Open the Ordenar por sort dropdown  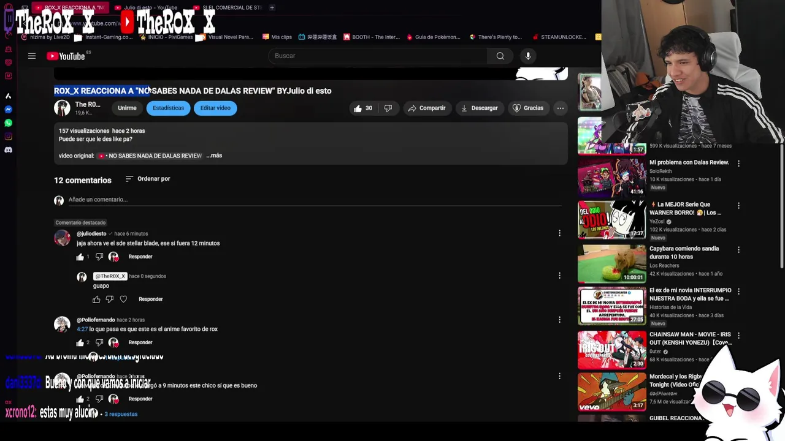pyautogui.click(x=148, y=179)
